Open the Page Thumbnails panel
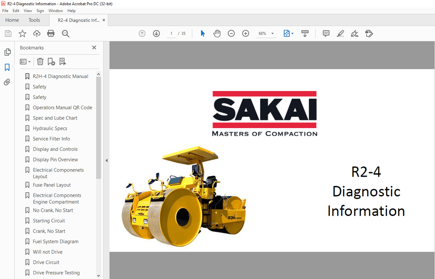435x279 pixels. coord(7,51)
